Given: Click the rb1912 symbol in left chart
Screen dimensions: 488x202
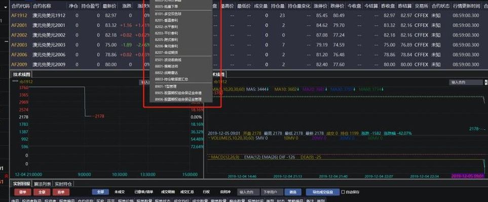Looking at the screenshot, I should [26, 82].
